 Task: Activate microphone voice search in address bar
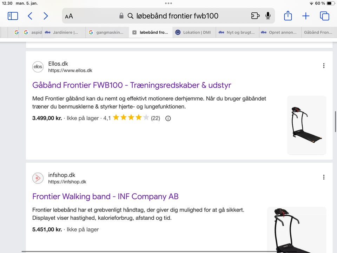[x=268, y=16]
